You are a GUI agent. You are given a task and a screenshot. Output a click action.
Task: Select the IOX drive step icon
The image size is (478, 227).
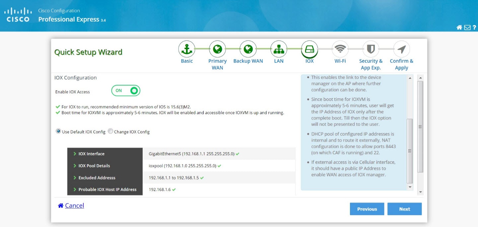pyautogui.click(x=309, y=49)
